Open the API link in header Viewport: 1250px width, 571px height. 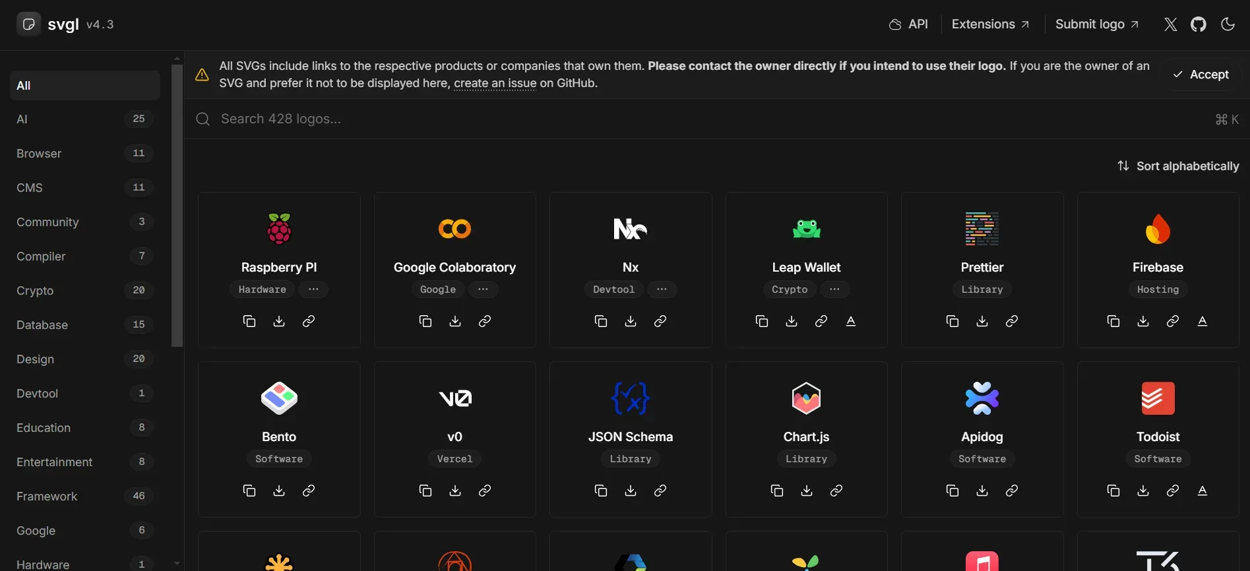click(908, 24)
